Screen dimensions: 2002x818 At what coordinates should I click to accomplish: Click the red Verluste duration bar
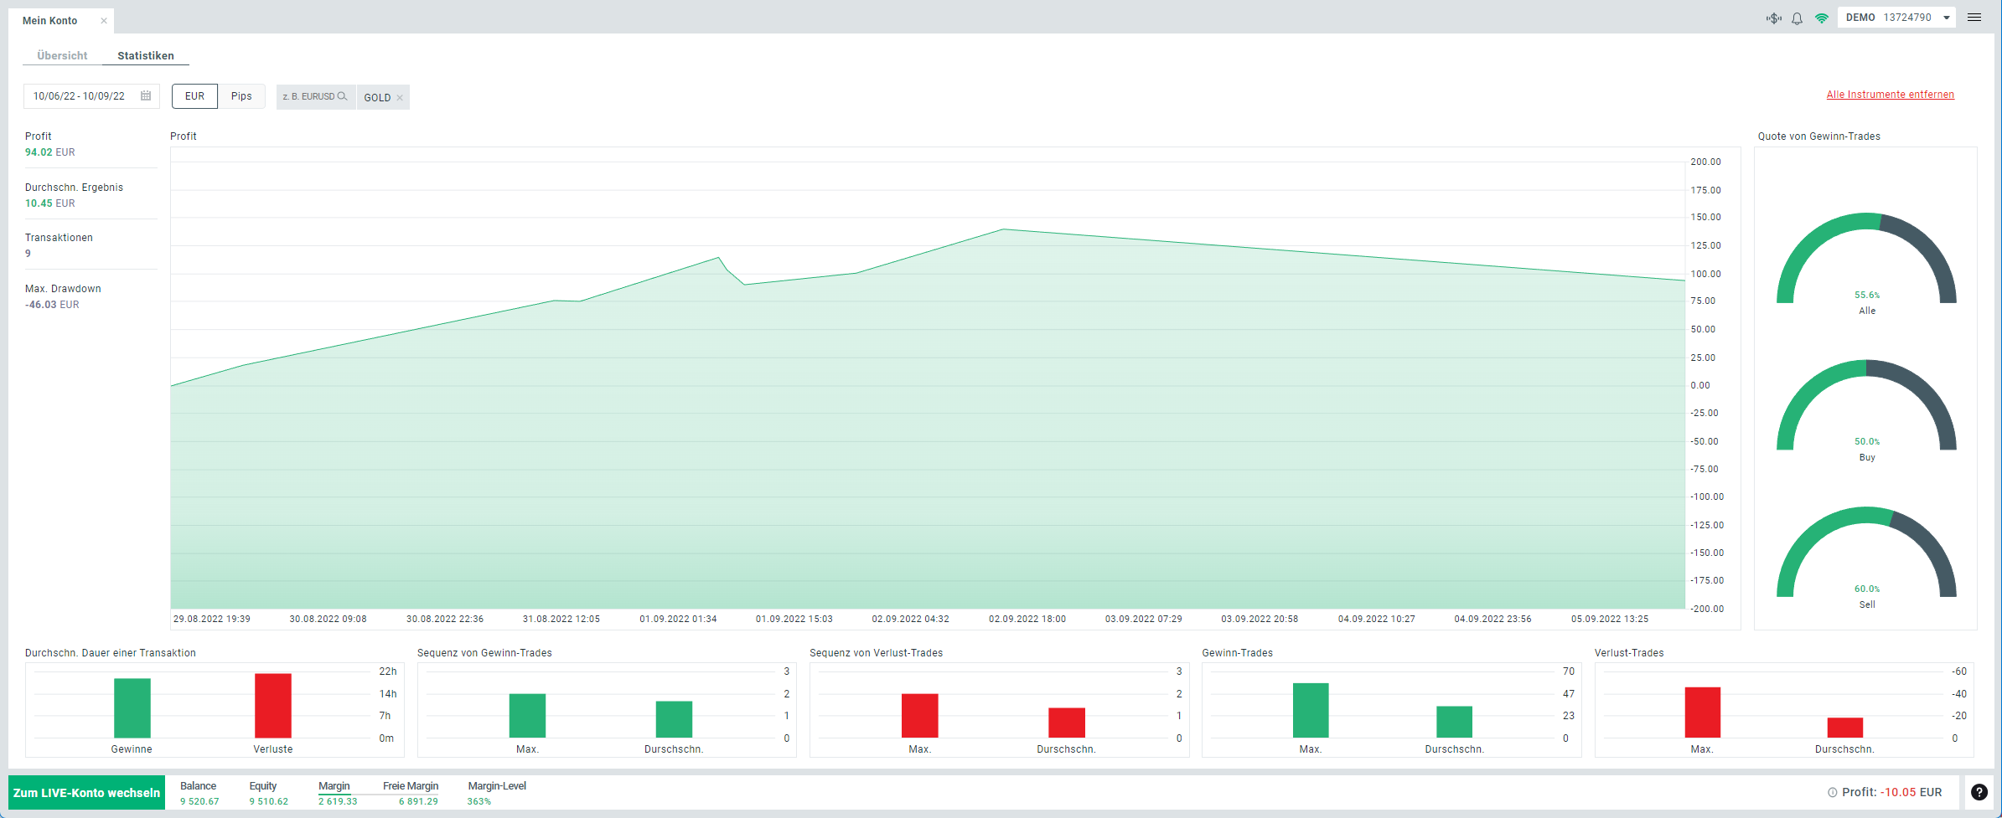point(273,706)
